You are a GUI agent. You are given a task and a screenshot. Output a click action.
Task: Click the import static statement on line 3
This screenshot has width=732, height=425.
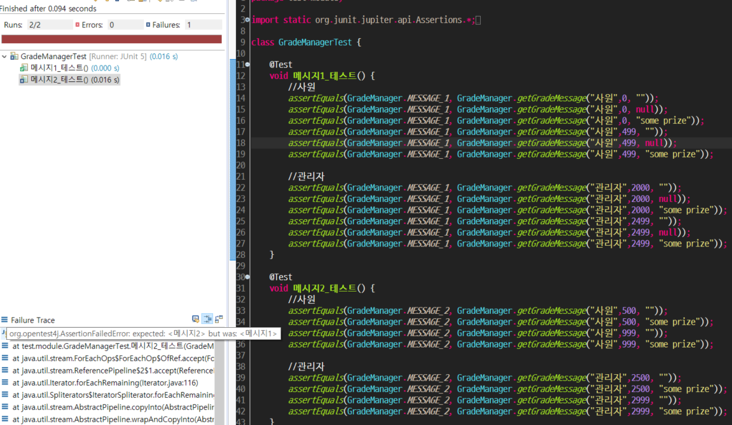363,20
